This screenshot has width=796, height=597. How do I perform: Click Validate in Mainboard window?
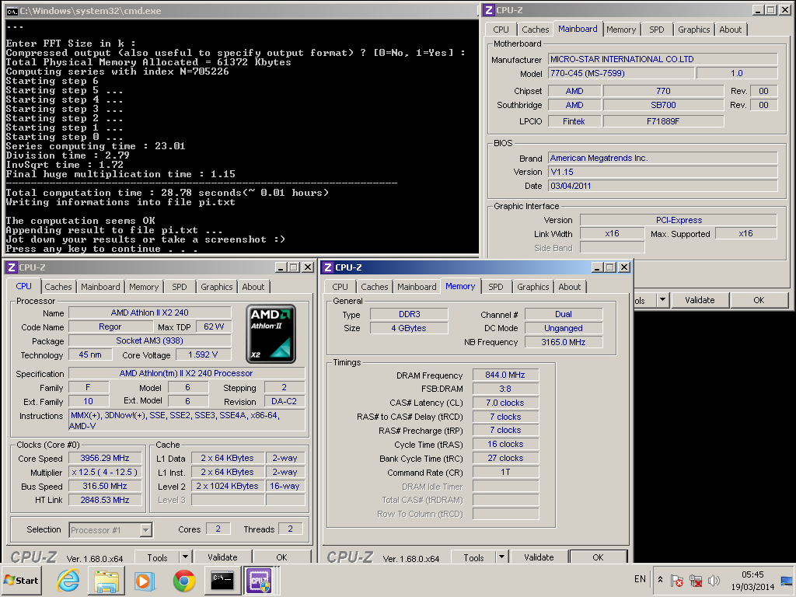pos(700,300)
